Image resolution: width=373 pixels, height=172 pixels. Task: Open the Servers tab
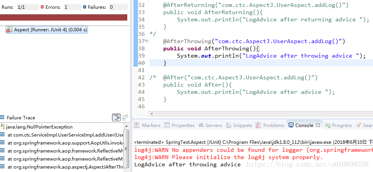(x=210, y=125)
